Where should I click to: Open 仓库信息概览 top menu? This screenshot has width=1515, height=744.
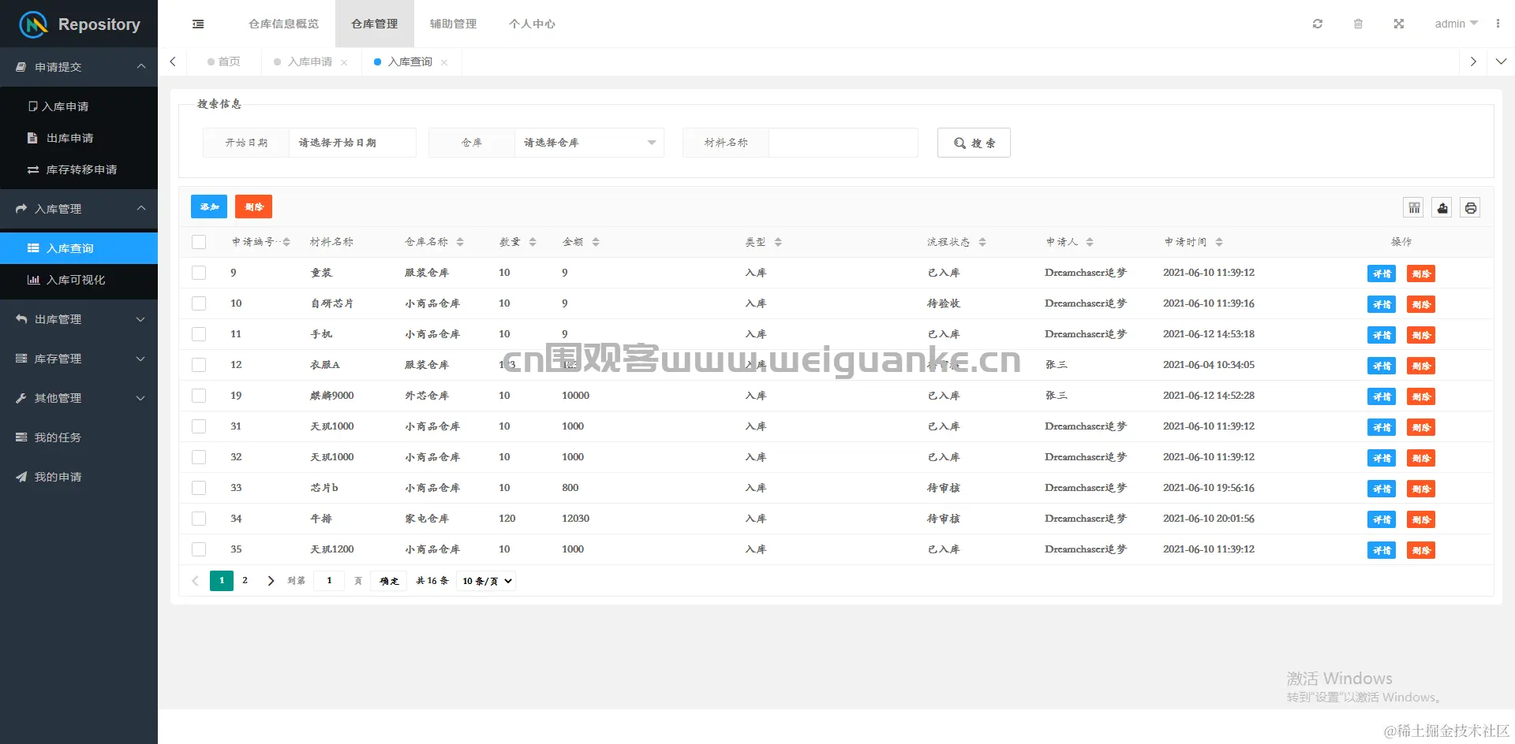(x=284, y=24)
